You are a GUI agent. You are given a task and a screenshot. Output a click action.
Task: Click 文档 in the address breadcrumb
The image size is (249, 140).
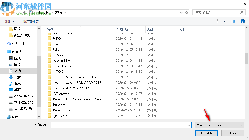[58, 12]
